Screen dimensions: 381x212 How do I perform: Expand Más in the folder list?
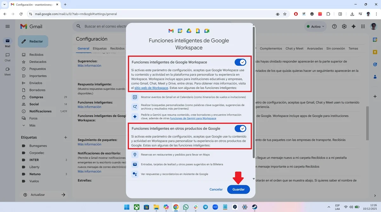click(32, 125)
